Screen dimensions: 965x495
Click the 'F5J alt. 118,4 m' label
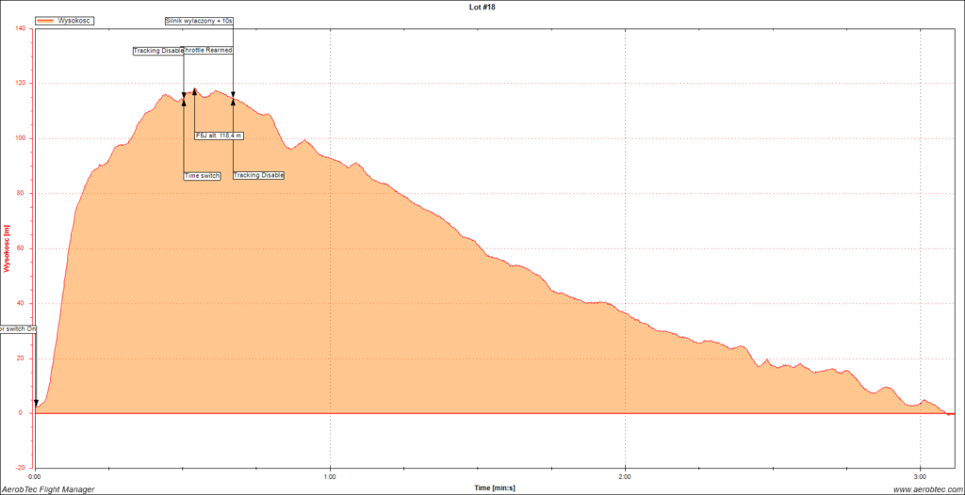(219, 136)
